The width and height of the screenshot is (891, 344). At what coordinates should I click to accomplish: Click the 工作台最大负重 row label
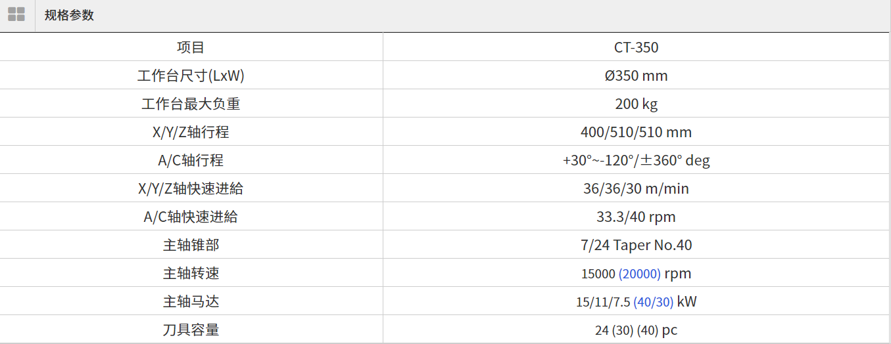click(x=191, y=104)
